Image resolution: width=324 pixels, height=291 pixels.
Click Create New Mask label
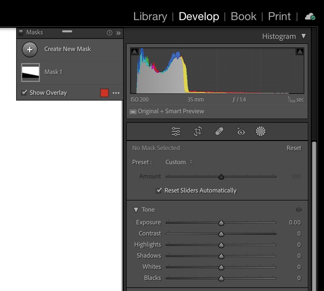(68, 49)
